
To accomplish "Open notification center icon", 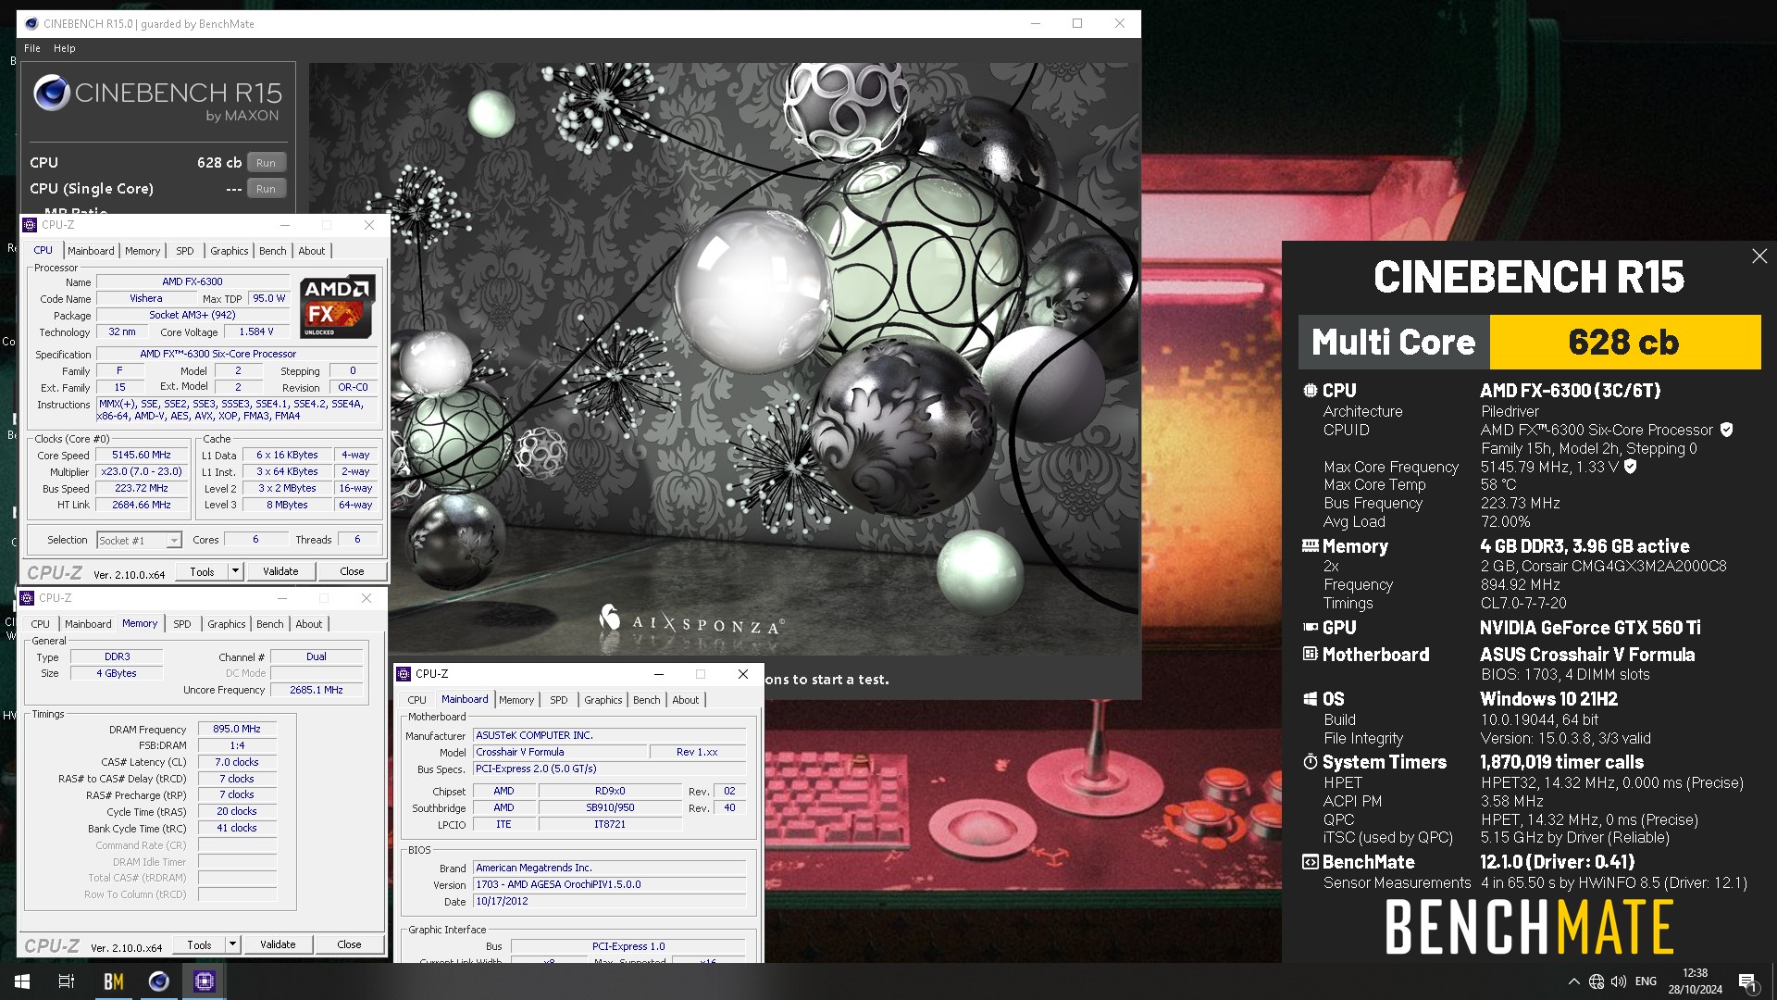I will (1747, 981).
